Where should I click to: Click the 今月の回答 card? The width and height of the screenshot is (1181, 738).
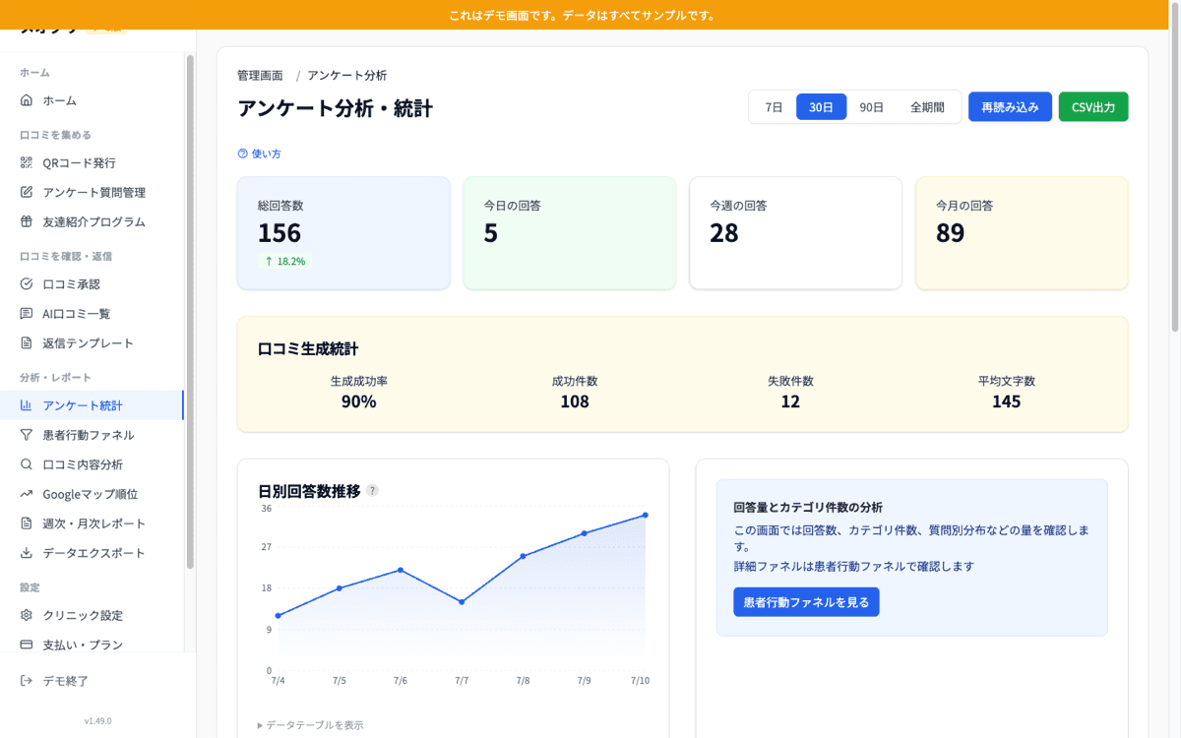[1022, 233]
